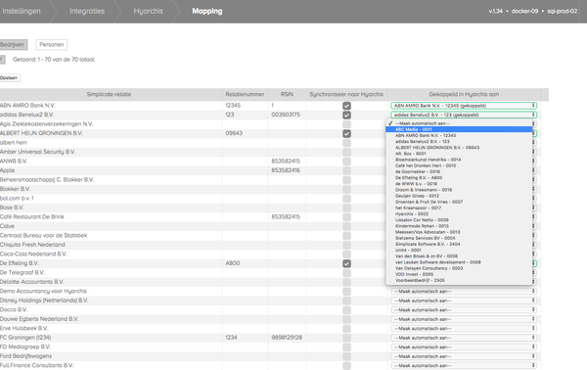Open dropdown for Ford Bedrijfswagens row
The height and width of the screenshot is (370, 587).
(x=464, y=356)
